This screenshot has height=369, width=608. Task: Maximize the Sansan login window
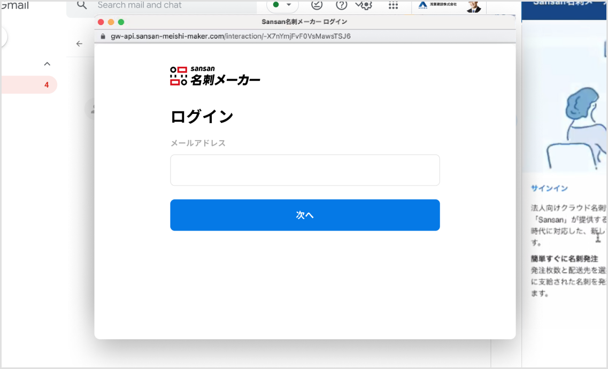coord(121,22)
